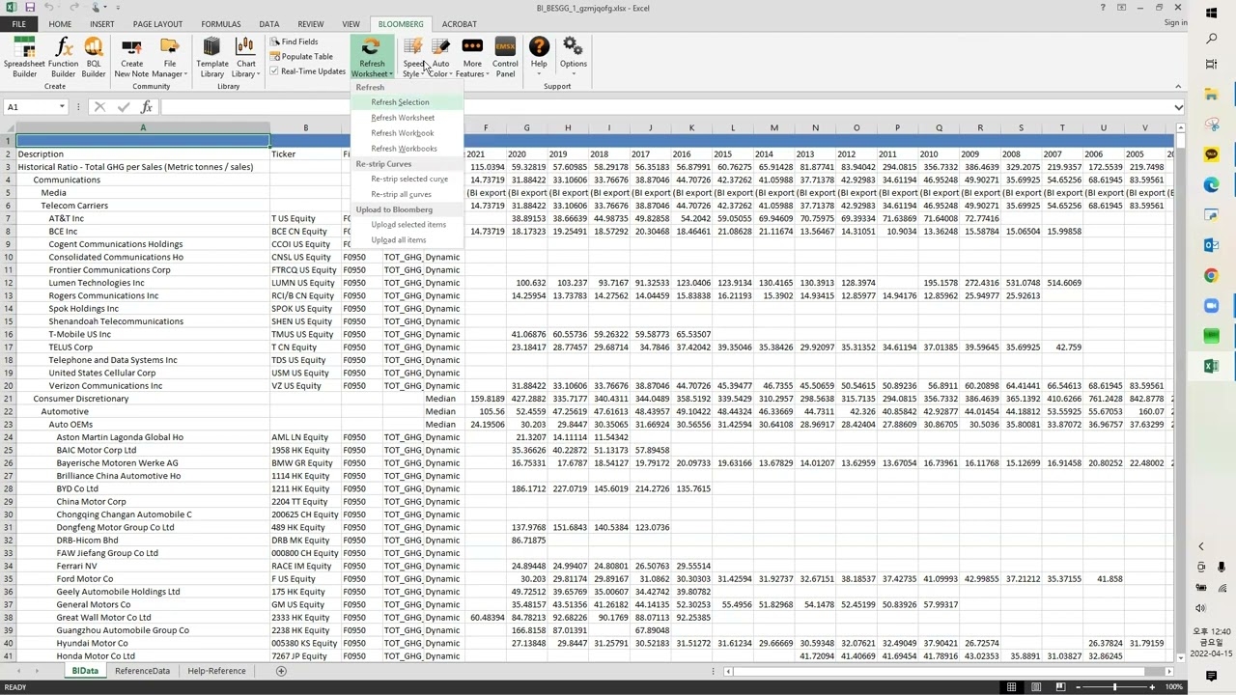1236x695 pixels.
Task: Open the BQL Builder
Action: 93,55
